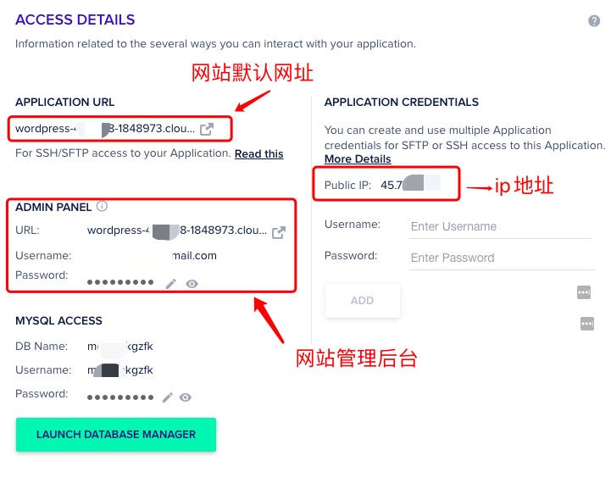Image resolution: width=611 pixels, height=483 pixels.
Task: Focus the Enter Password field
Action: coord(503,258)
